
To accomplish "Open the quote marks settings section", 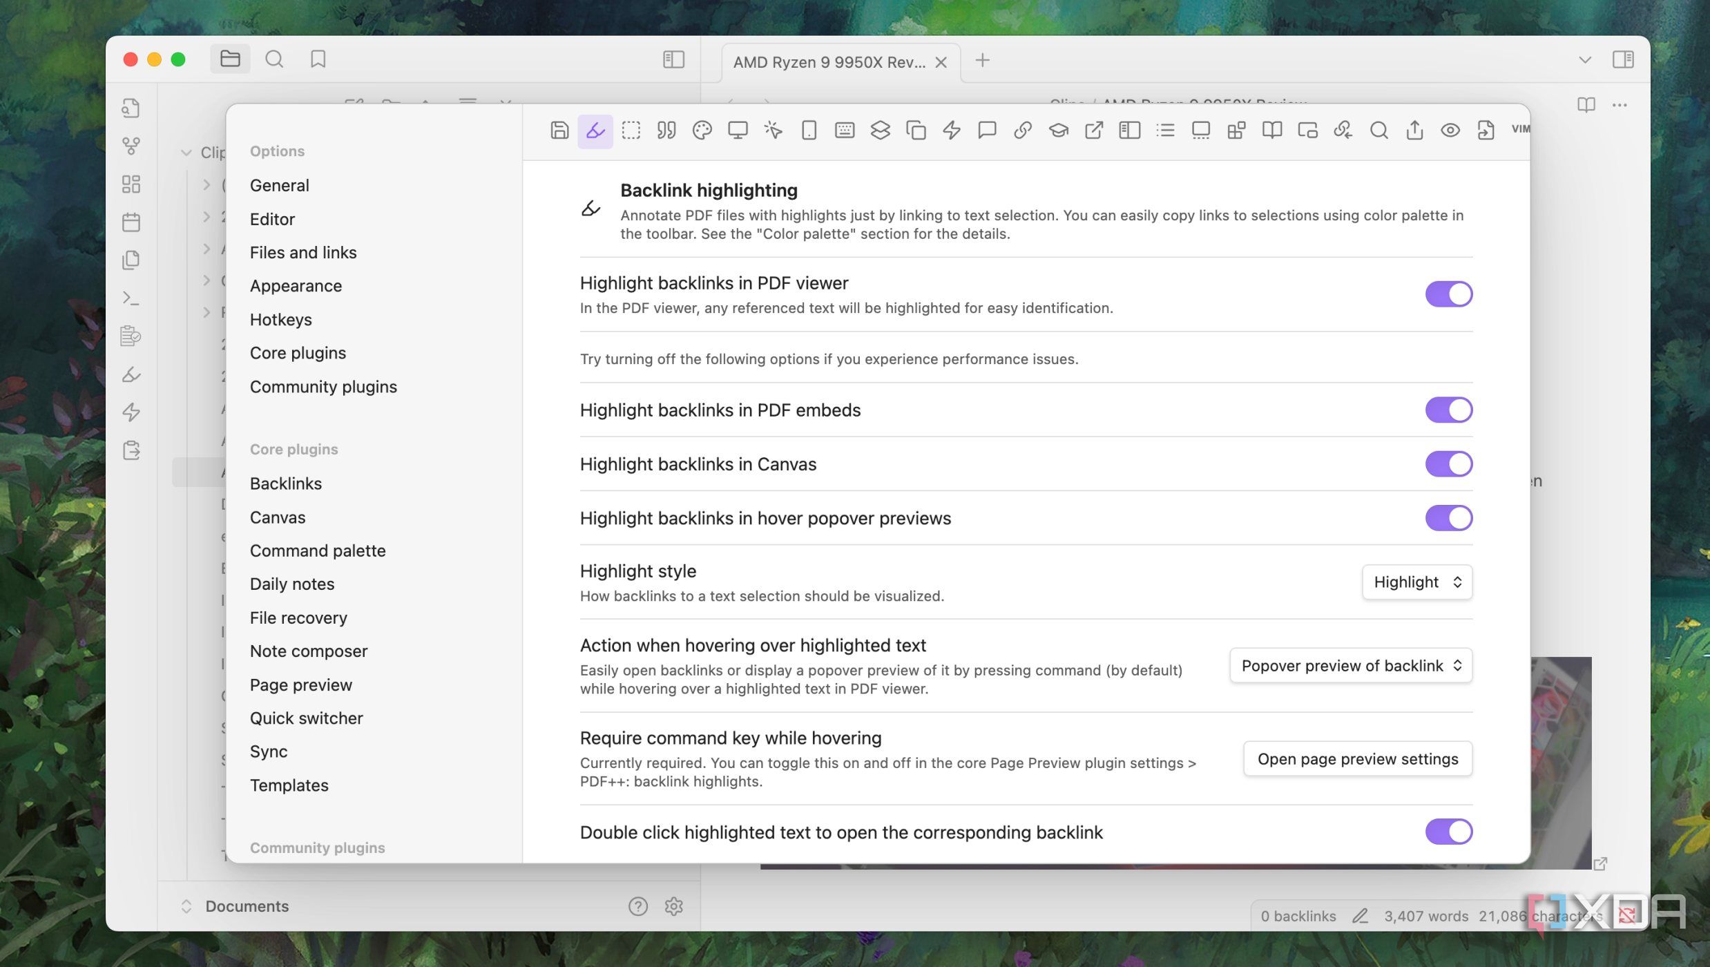I will tap(666, 131).
